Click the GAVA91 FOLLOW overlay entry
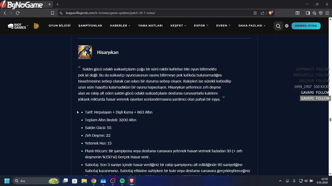332x186 pixels. [315, 98]
